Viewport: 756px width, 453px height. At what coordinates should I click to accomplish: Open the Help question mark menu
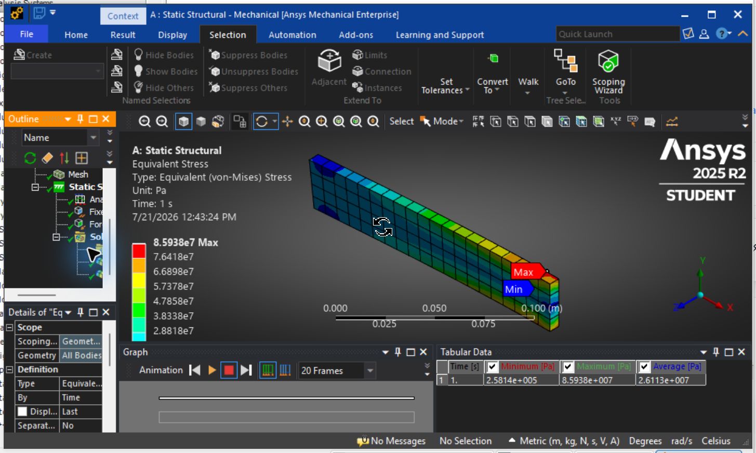tap(723, 34)
